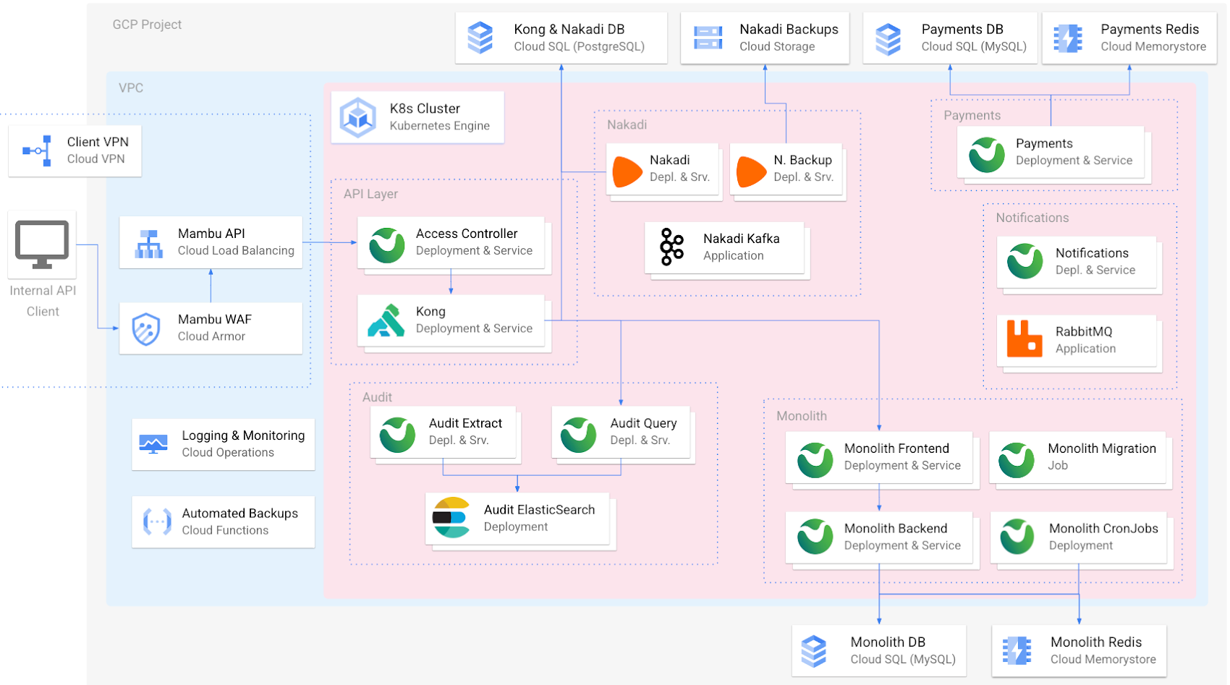This screenshot has height=685, width=1230.
Task: Select the Monolith CronJobs deployment card
Action: click(1078, 537)
